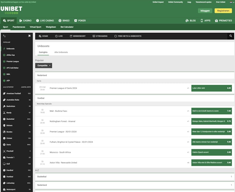Click the ATP tennis icon

coord(4,81)
